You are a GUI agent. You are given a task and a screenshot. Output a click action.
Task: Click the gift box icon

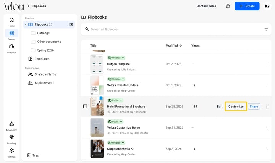click(x=228, y=6)
